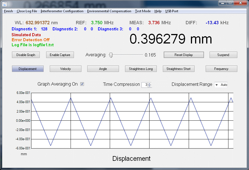Open Interferometer Configuration menu
249x170 pixels.
tap(62, 11)
